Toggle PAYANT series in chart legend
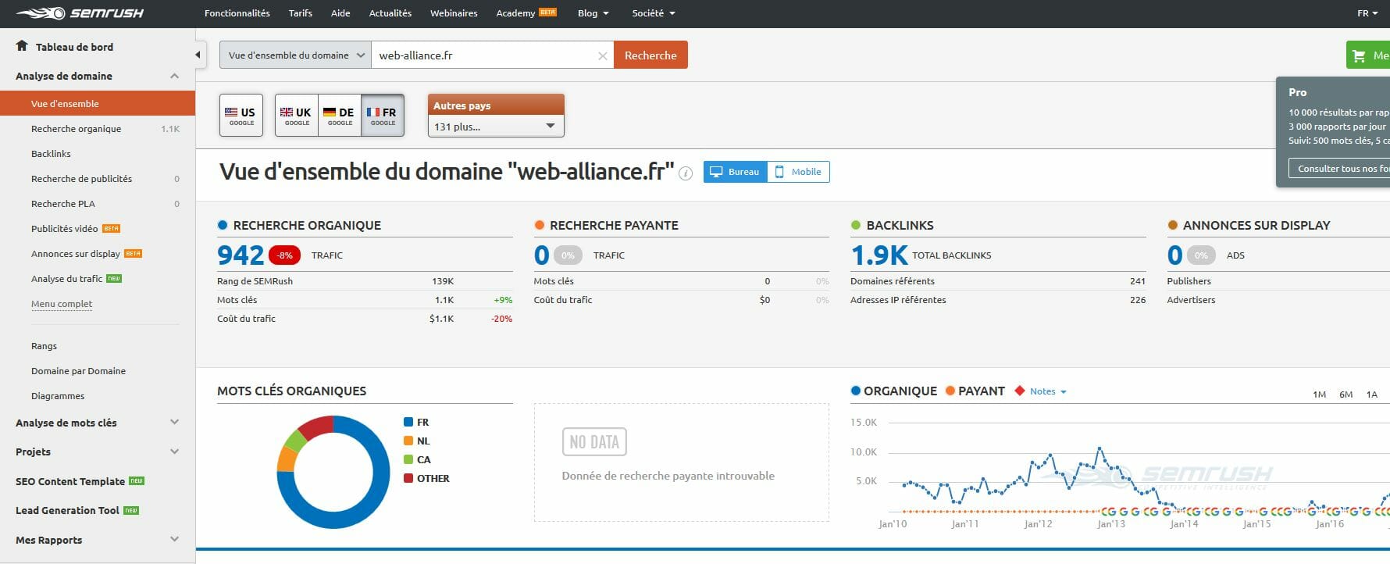 point(975,391)
